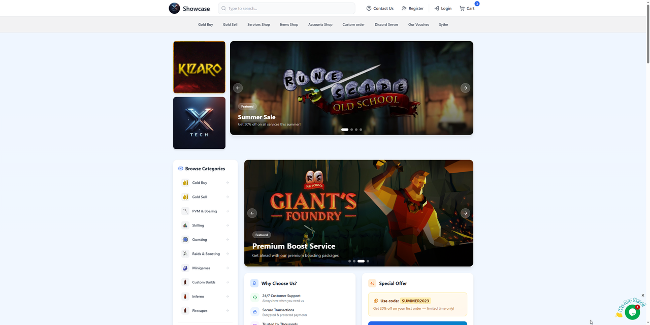The image size is (650, 325).
Task: Open the Accounts Shop menu item
Action: 320,24
